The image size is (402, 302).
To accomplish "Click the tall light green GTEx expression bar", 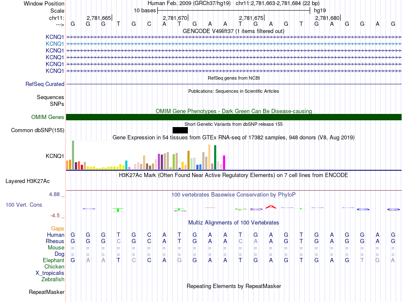I will coord(73,155).
